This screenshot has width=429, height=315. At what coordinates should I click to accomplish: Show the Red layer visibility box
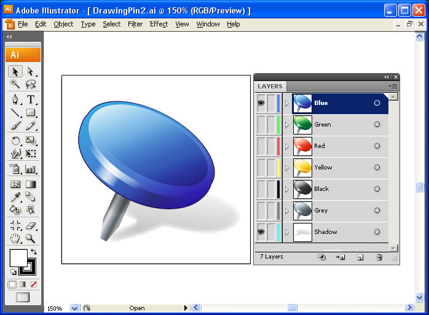(x=261, y=146)
